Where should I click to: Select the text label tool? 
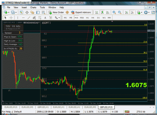51,18
